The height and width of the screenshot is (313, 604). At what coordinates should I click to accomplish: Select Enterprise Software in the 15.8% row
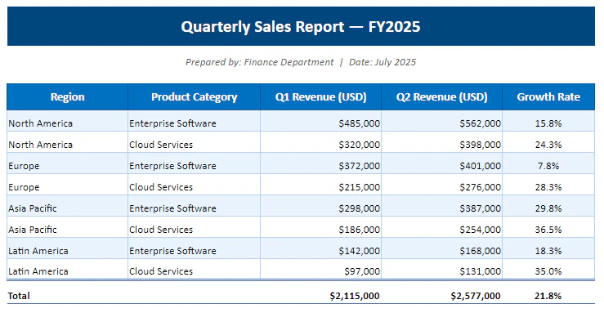[x=172, y=123]
